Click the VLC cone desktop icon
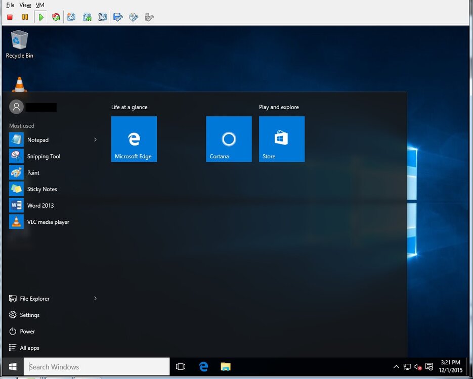 coord(19,84)
